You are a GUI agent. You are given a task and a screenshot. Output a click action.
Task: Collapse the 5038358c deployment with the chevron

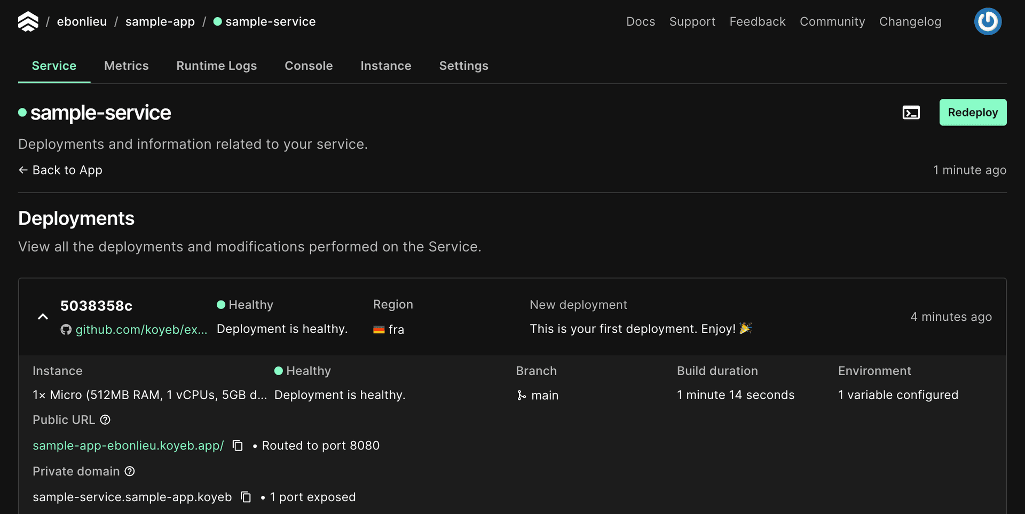[x=42, y=317]
